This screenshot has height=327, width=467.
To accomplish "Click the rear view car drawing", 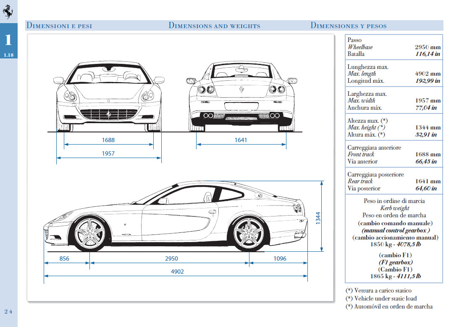I will pos(241,96).
